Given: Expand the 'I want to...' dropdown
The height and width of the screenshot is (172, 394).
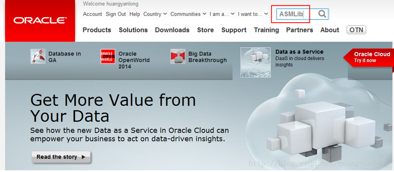Looking at the screenshot, I should (253, 14).
